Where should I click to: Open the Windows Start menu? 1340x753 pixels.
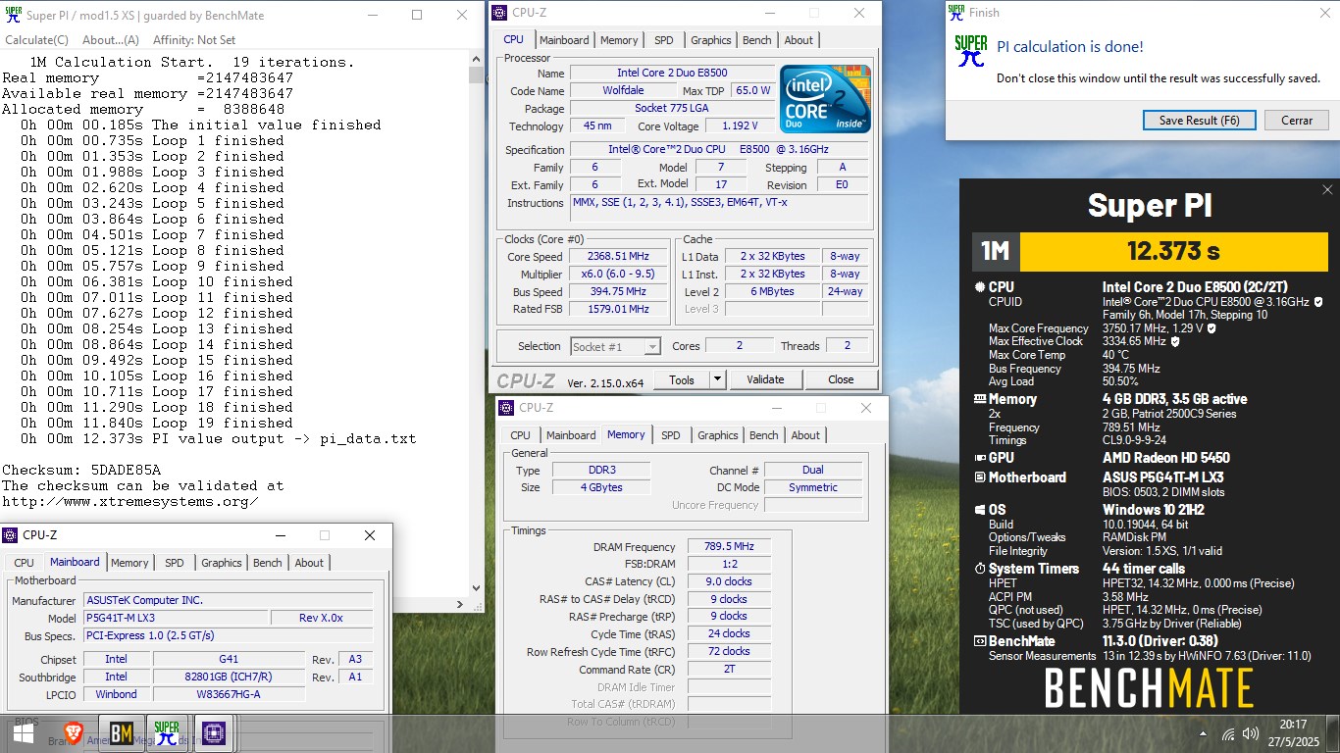point(24,732)
